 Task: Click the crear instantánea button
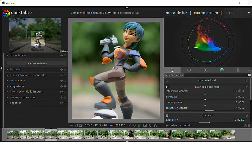click(x=36, y=63)
